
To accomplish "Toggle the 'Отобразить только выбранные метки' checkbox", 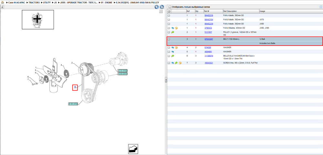I will point(170,7).
